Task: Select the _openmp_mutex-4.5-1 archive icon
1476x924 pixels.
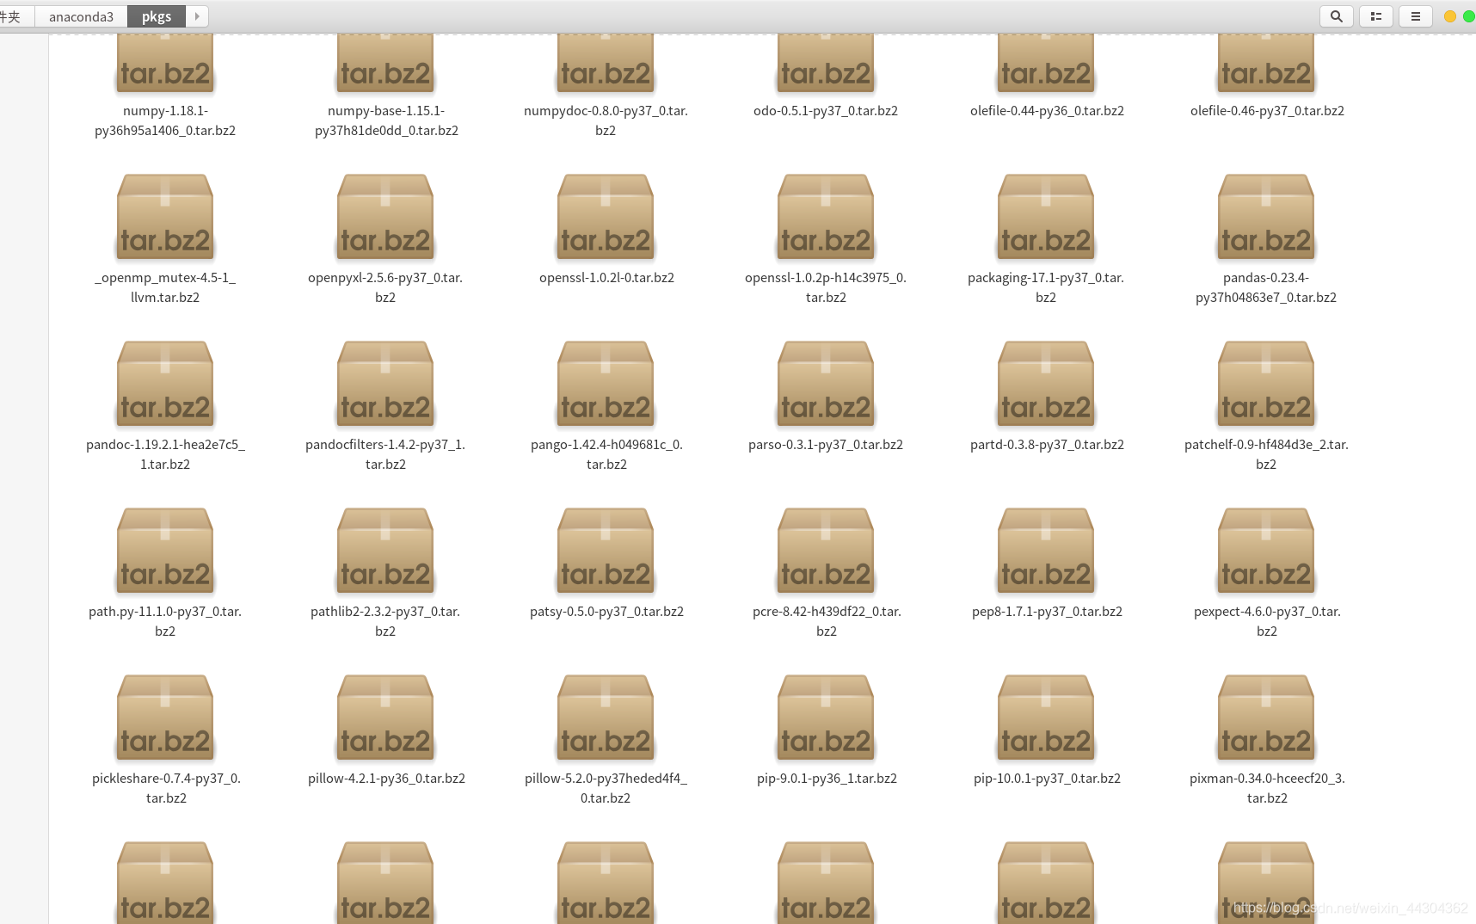Action: point(165,217)
